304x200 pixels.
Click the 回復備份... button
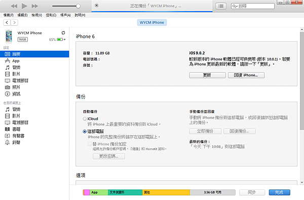(x=240, y=131)
